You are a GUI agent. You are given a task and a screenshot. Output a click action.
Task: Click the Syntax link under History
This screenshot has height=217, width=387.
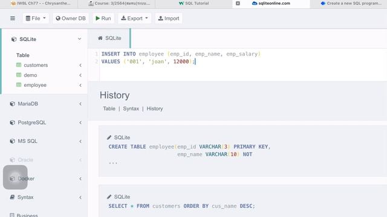pos(131,108)
